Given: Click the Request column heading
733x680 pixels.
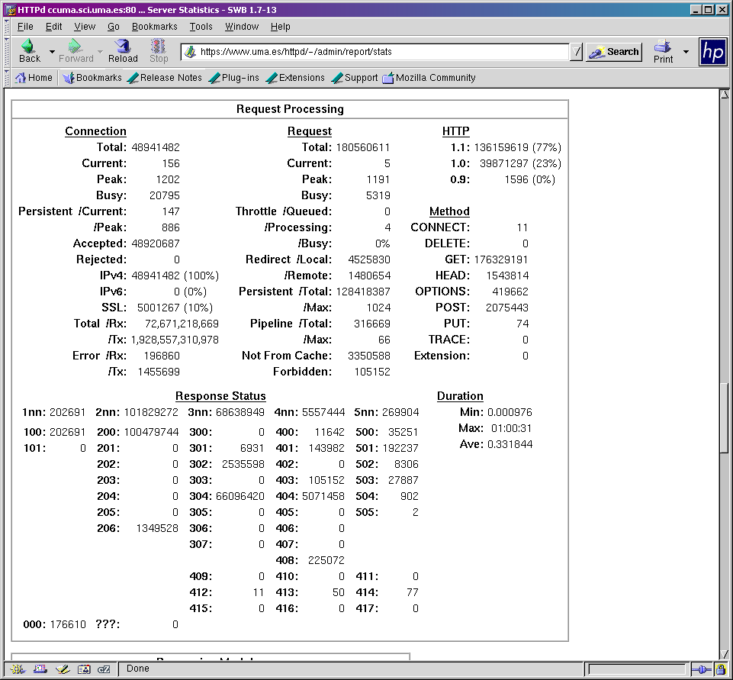Looking at the screenshot, I should 310,131.
